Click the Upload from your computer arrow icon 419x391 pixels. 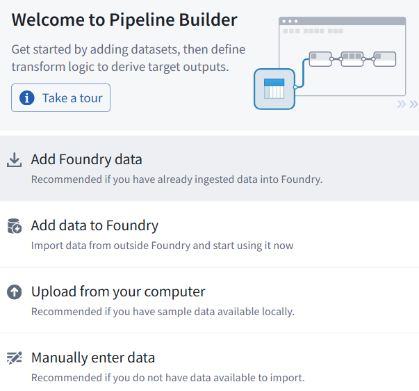(14, 292)
